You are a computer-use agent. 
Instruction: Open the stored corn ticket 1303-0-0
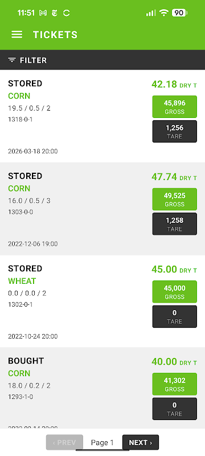(x=102, y=209)
